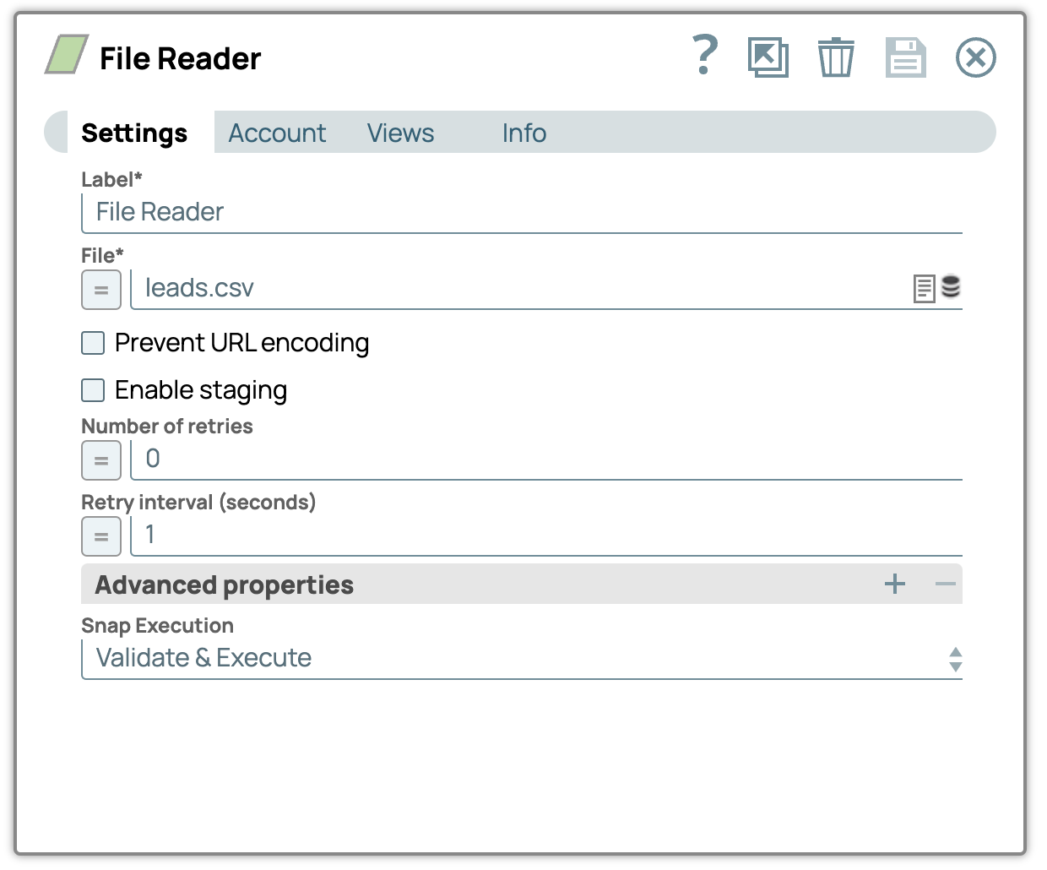Remove Advanced properties row with minus

point(945,584)
